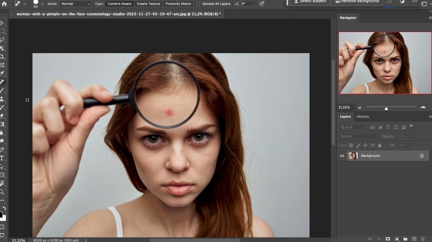The image size is (432, 242).
Task: Select the Path Selection tool
Action: coord(2,167)
